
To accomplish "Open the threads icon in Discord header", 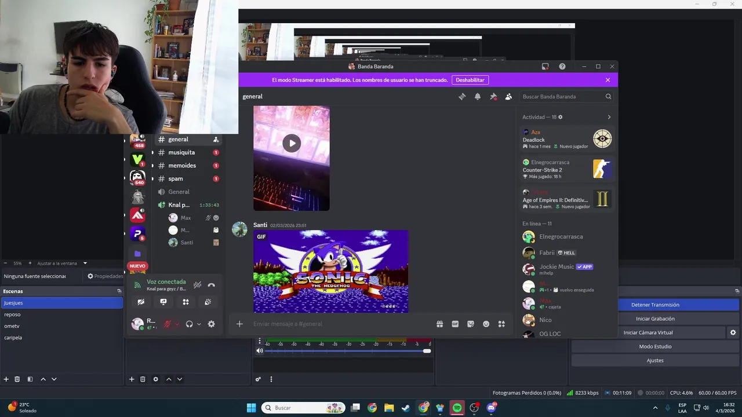I will (462, 97).
